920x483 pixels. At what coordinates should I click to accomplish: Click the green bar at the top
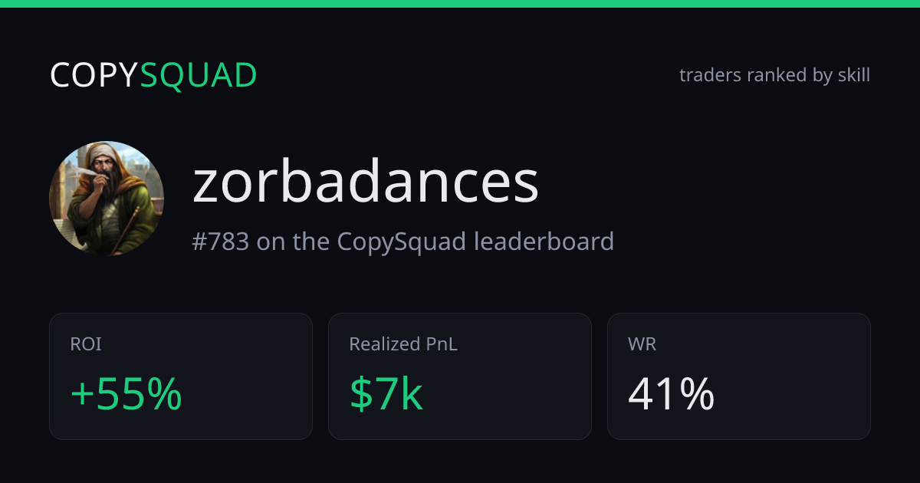tap(460, 4)
